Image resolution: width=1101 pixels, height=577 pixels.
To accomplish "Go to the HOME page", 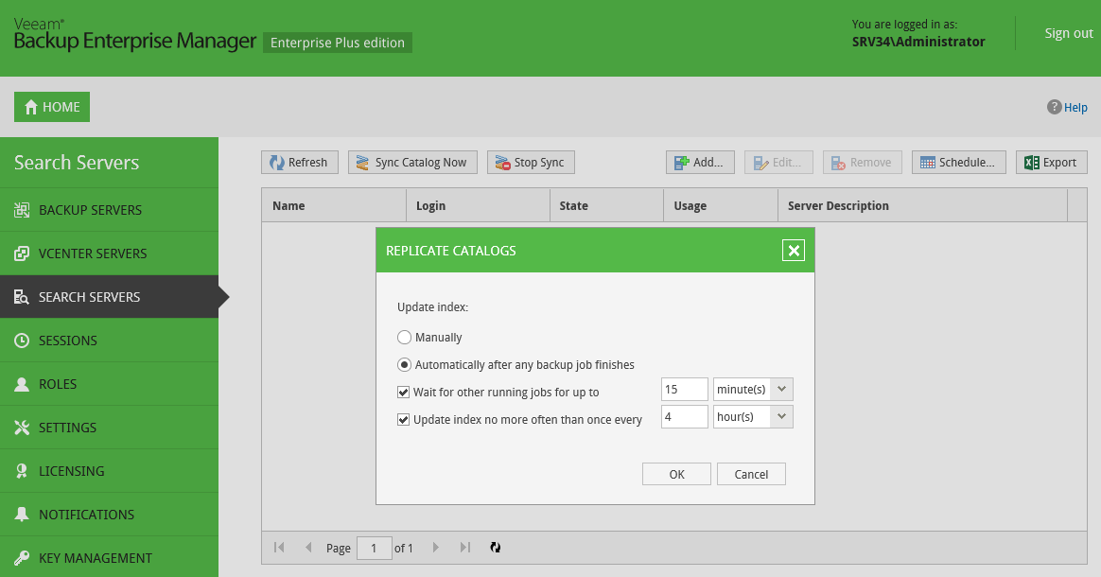I will tap(52, 107).
